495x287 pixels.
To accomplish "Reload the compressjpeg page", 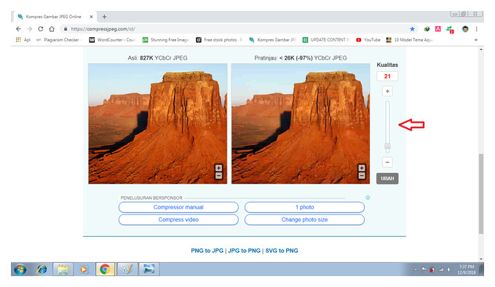I will point(41,29).
